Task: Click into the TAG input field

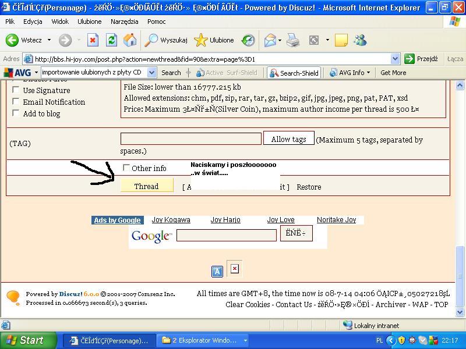Action: (190, 139)
